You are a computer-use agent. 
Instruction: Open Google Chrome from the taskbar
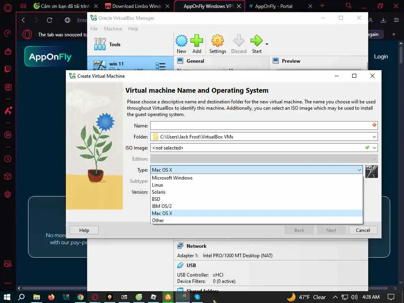(80, 297)
